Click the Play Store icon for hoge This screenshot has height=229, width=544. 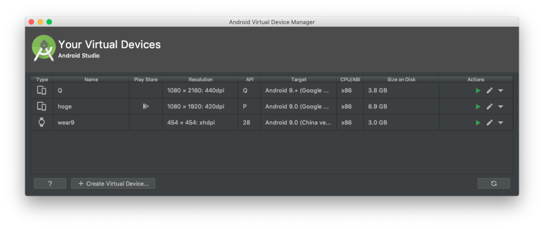(146, 107)
